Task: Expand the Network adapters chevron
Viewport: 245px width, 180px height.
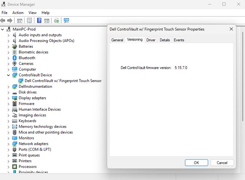Action: (x=8, y=144)
